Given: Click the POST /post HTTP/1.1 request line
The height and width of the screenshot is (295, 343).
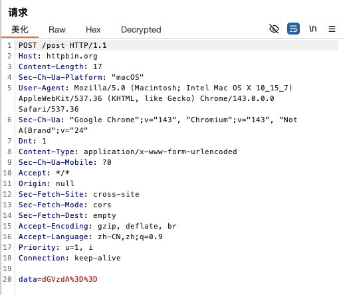Looking at the screenshot, I should tap(62, 45).
